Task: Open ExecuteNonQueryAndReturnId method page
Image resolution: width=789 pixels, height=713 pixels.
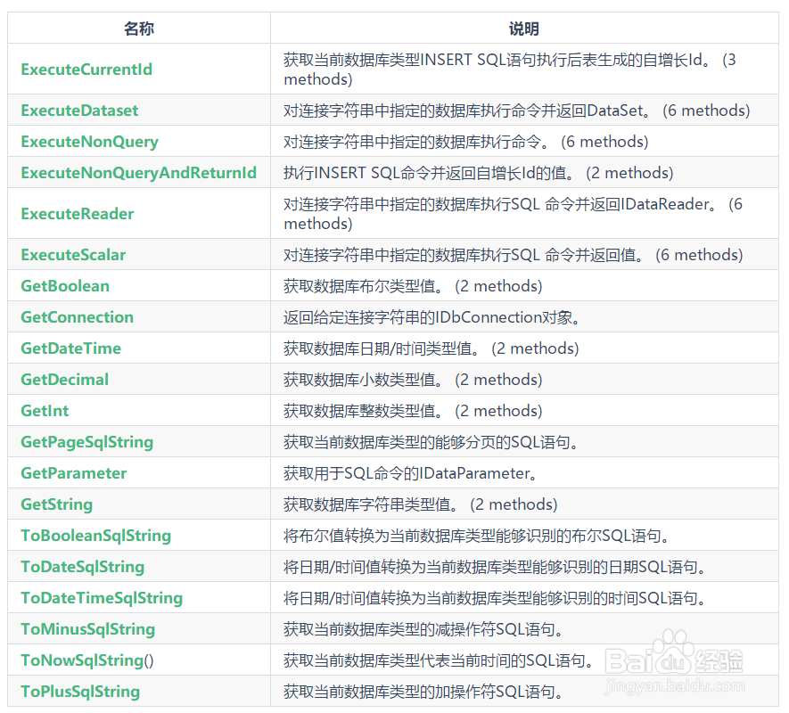Action: pos(138,173)
